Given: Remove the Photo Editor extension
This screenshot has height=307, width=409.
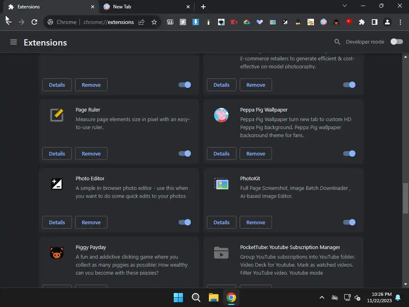Looking at the screenshot, I should 91,222.
